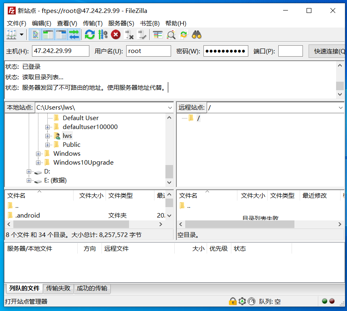Open 本地站点 path dropdown
Screen dimensions: 347x311
170,108
